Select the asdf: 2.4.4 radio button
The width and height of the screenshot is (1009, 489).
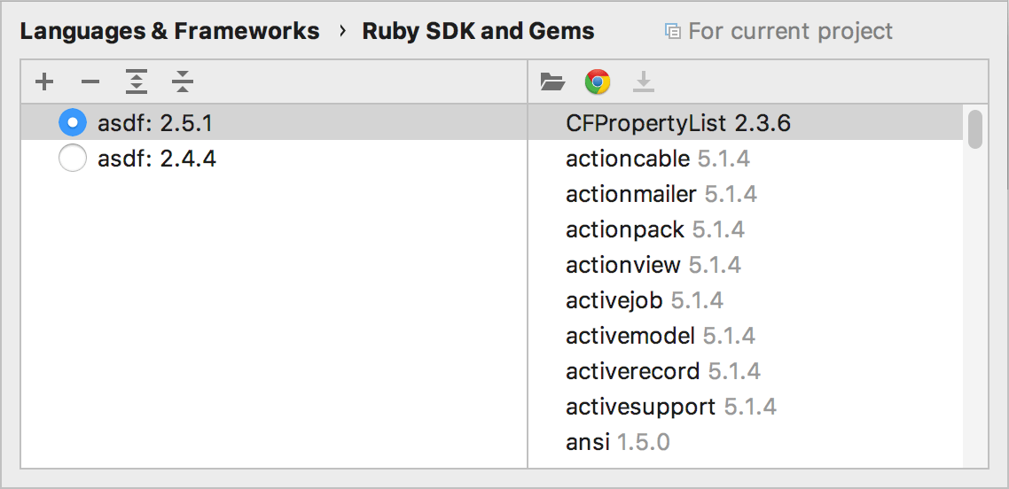[72, 159]
